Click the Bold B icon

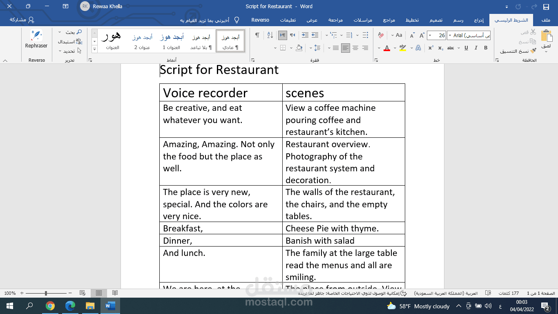(x=486, y=48)
